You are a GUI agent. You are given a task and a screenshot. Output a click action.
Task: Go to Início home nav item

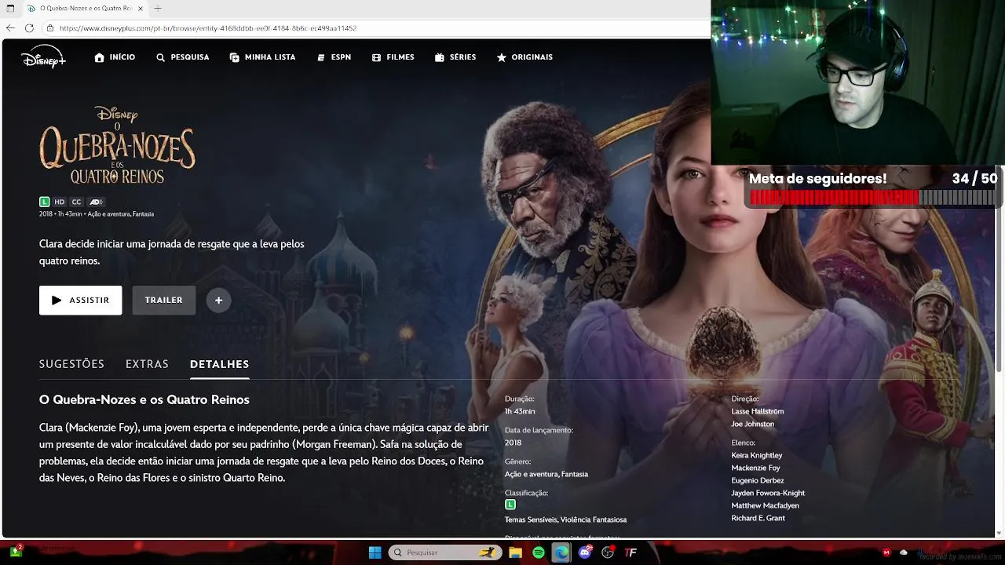click(x=115, y=57)
